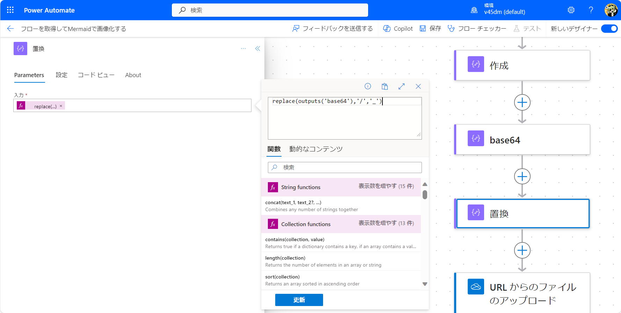Click the Collection functions fx icon

click(x=273, y=224)
